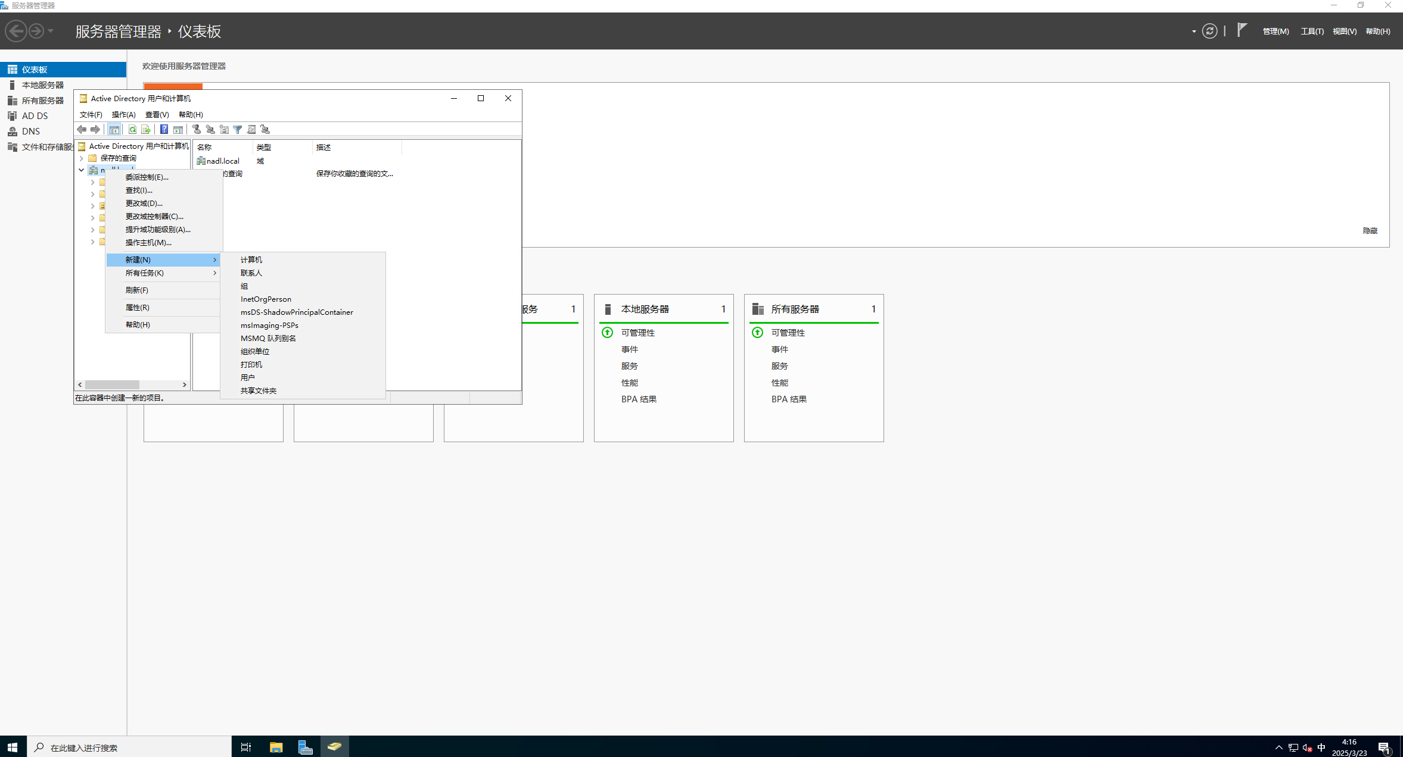Open the Windows Start button
This screenshot has height=757, width=1403.
[13, 747]
